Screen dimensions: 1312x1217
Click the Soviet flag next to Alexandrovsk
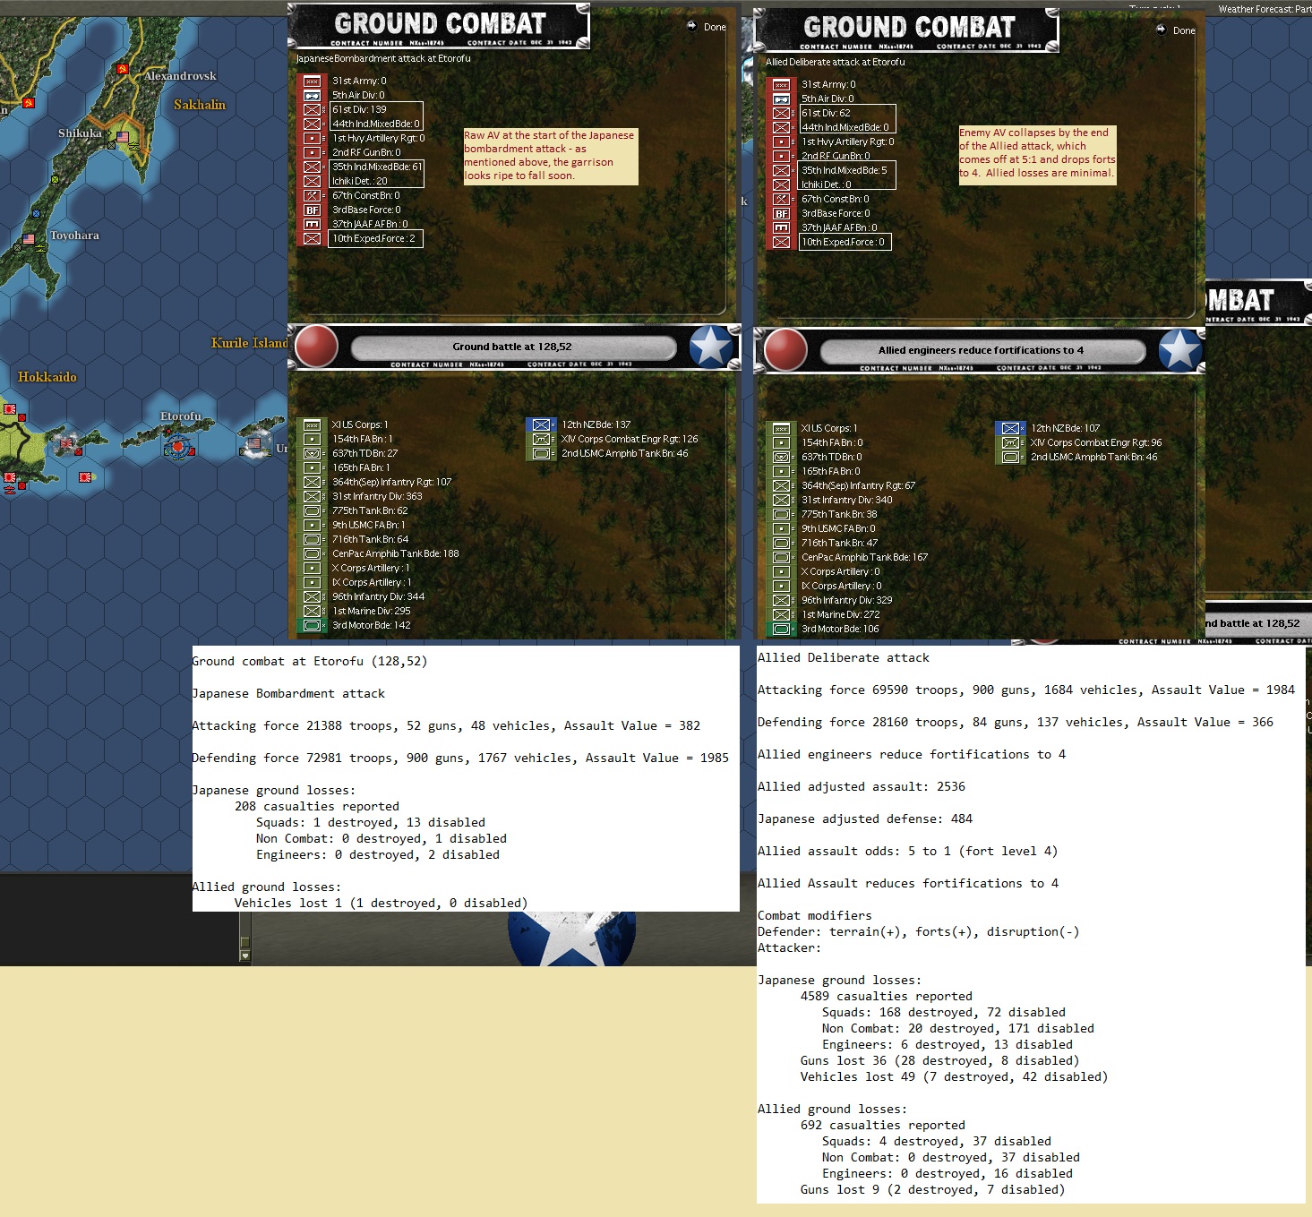(x=122, y=69)
